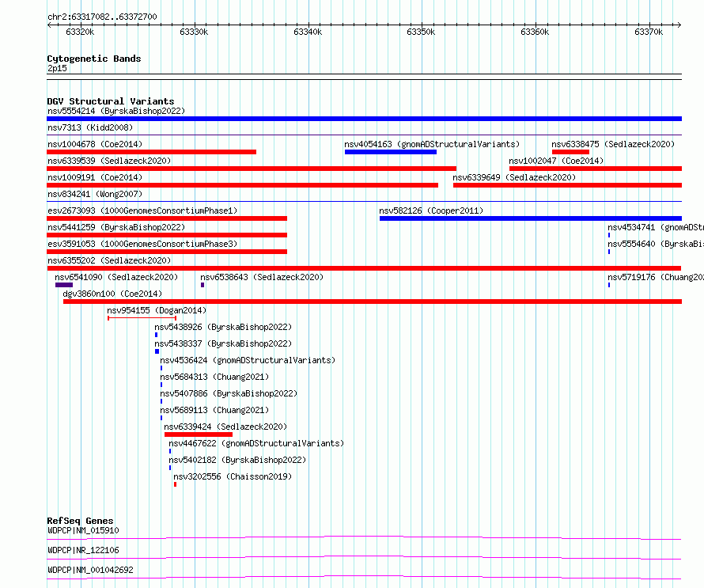Image resolution: width=704 pixels, height=588 pixels.
Task: Select the nsv6355202 (Sedlazeck2020) label
Action: (x=109, y=260)
